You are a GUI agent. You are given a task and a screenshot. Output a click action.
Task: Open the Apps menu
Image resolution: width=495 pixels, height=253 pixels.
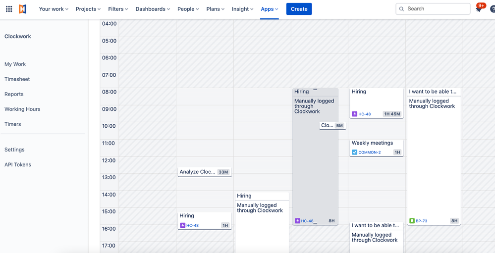coord(269,9)
